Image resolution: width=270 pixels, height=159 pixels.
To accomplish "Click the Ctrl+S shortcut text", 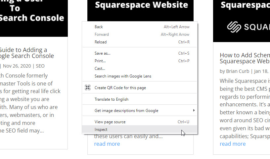I will [184, 53].
